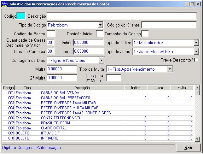Click the Juros value in CLARO DIGITAL row
This screenshot has height=154, width=203.
159,128
